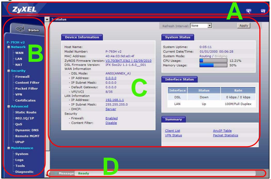Collapse the Security tree section
The height and width of the screenshot is (179, 271).
(x=9, y=71)
